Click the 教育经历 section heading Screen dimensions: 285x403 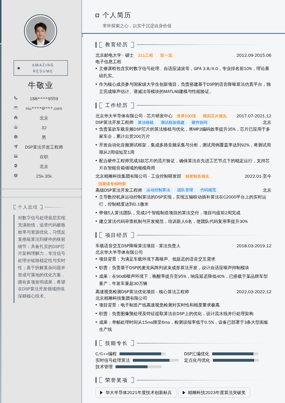click(x=116, y=45)
